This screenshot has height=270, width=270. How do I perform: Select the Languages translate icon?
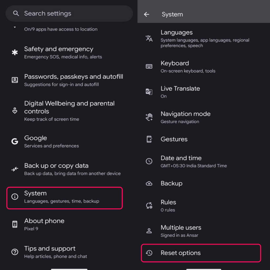point(149,38)
